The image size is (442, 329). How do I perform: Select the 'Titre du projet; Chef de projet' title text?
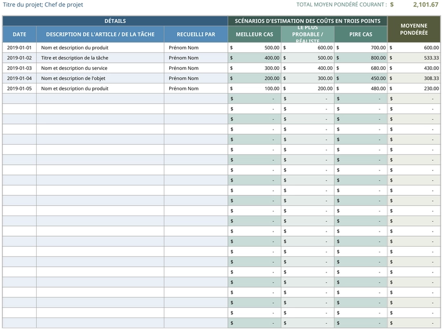point(43,5)
